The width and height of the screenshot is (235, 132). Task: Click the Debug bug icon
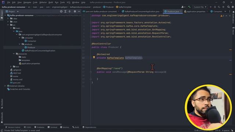215,7
